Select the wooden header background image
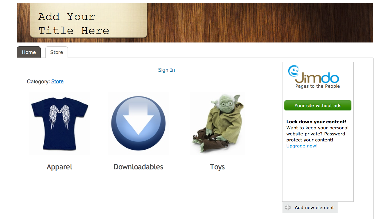This screenshot has width=391, height=219. (x=260, y=23)
